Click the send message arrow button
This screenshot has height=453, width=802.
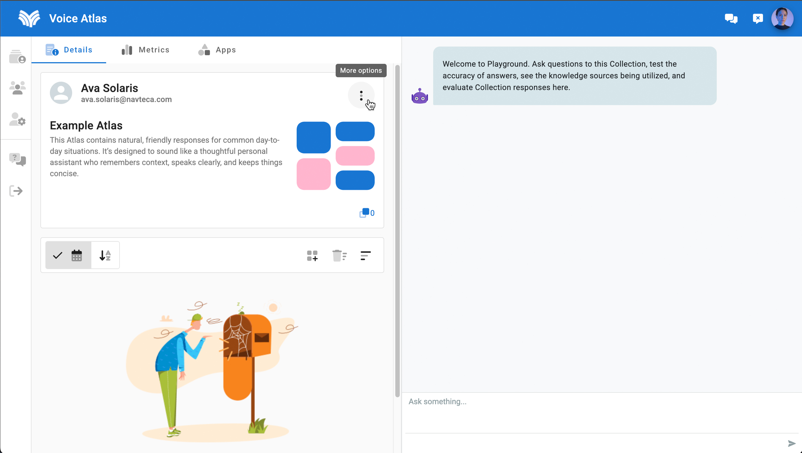click(791, 443)
